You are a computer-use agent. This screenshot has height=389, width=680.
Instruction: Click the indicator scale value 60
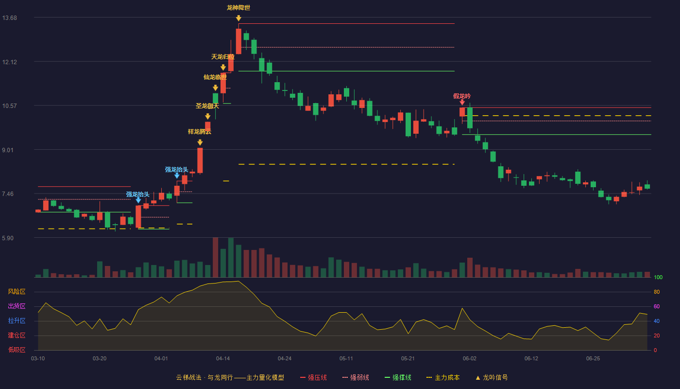click(656, 306)
